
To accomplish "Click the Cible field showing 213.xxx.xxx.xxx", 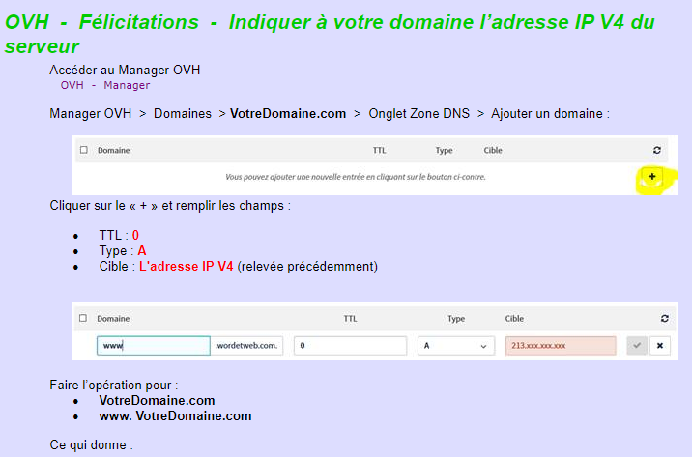I will (560, 345).
